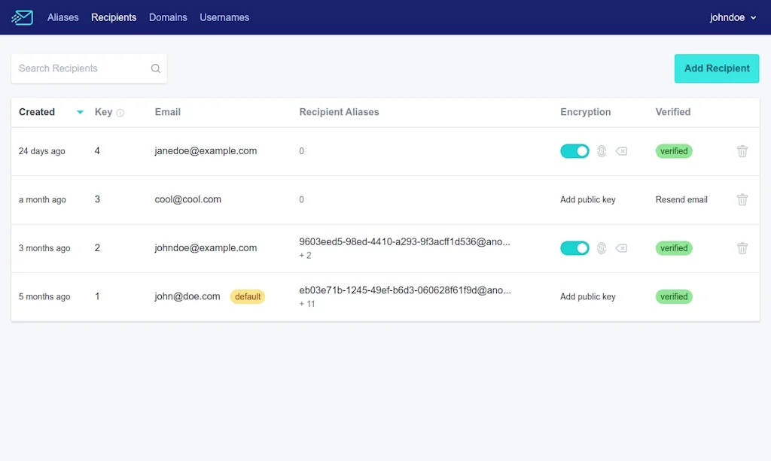Delete the janedoe@example.com recipient
The image size is (771, 461).
(742, 151)
